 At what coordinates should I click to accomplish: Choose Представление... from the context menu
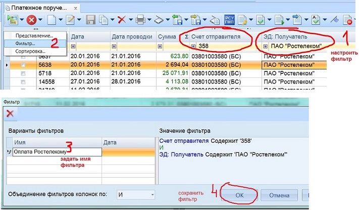pos(34,36)
